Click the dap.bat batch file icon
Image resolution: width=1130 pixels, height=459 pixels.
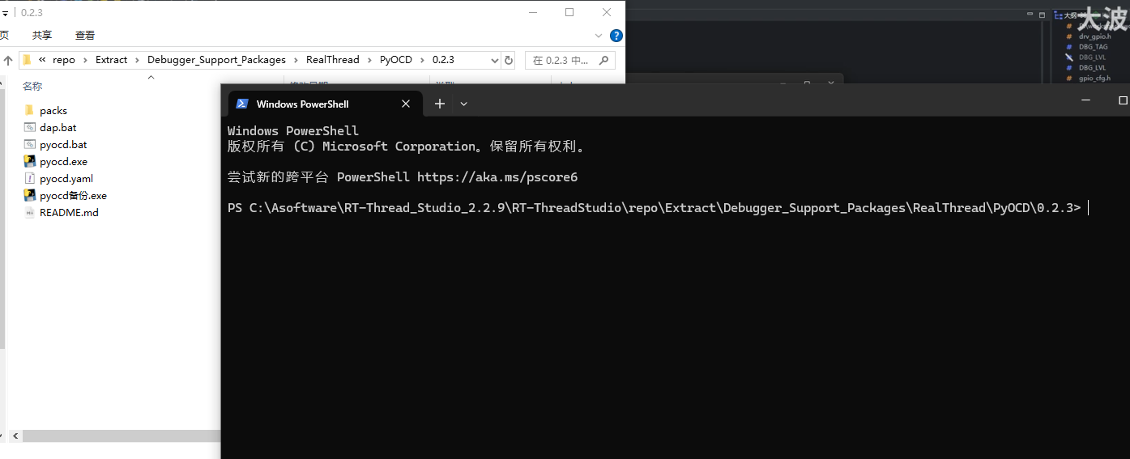29,127
